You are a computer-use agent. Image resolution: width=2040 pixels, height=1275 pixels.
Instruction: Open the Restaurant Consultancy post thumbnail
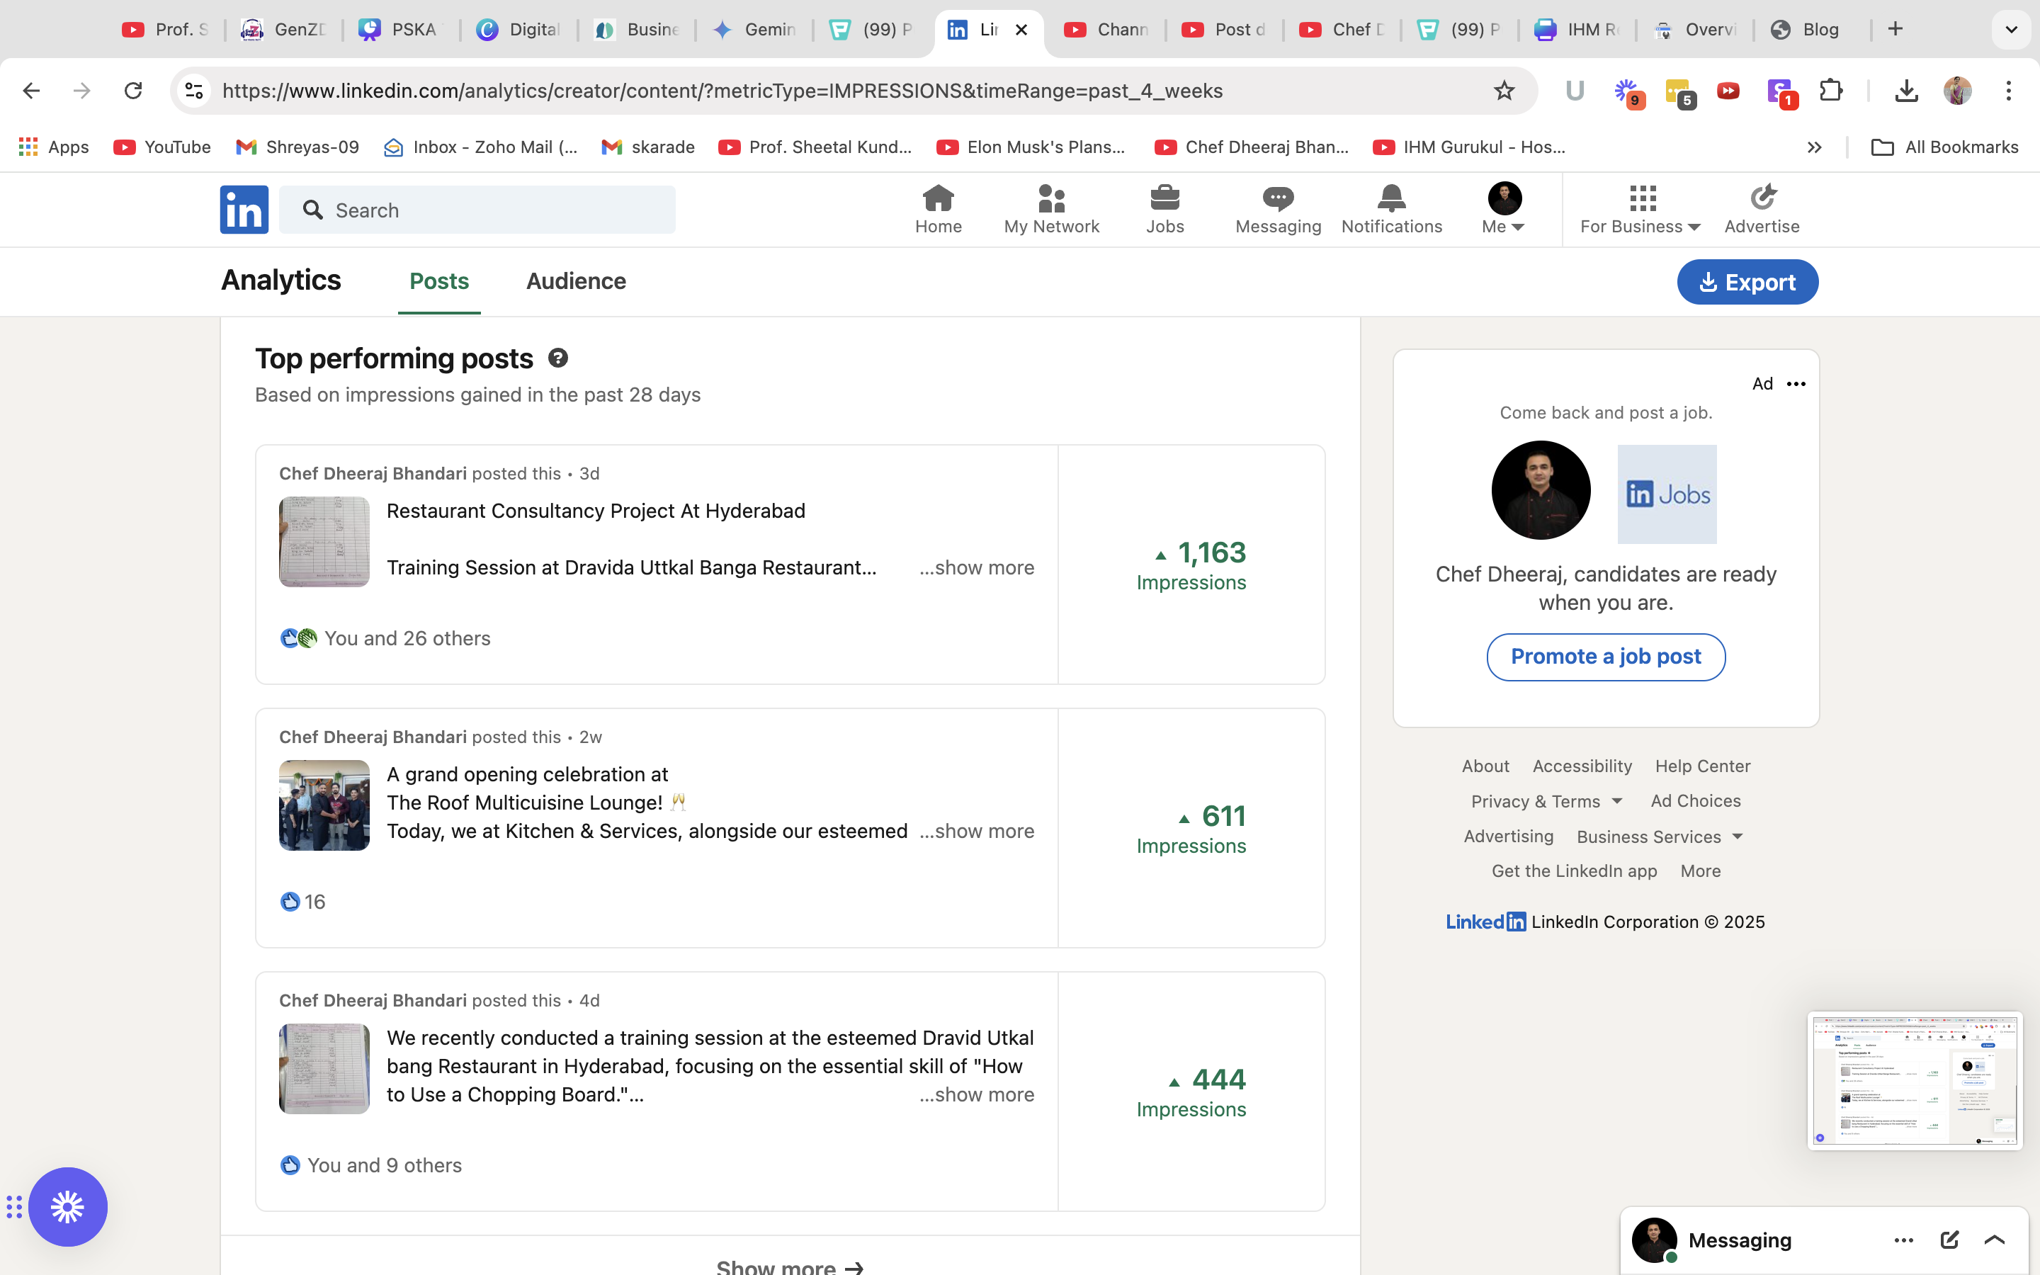[324, 541]
